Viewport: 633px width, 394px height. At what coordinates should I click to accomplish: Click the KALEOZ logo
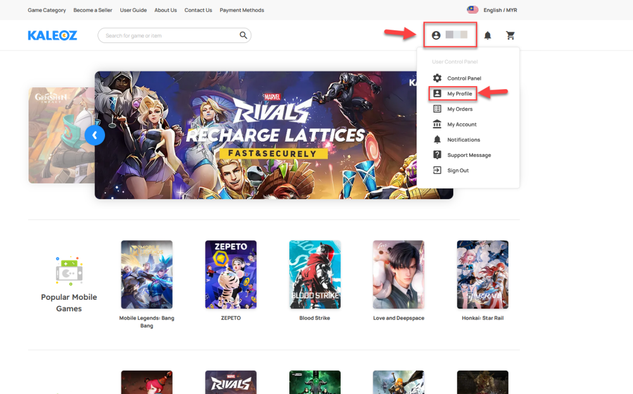pyautogui.click(x=53, y=35)
